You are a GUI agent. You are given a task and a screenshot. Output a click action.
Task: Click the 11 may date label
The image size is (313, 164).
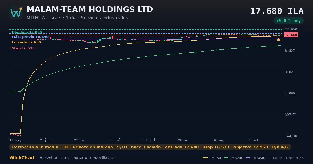pyautogui.click(x=16, y=140)
